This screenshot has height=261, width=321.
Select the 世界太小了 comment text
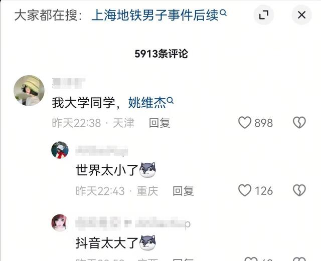[107, 170]
